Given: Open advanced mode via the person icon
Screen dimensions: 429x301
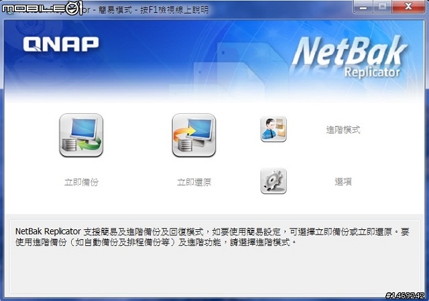Looking at the screenshot, I should coord(273,129).
